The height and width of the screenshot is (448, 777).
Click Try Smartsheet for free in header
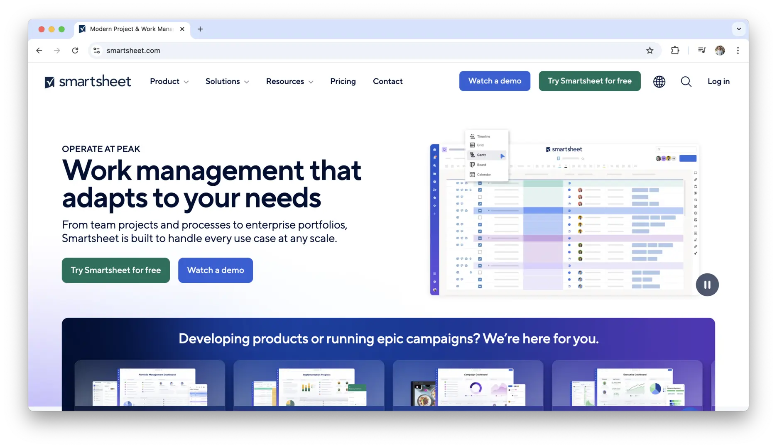tap(590, 81)
